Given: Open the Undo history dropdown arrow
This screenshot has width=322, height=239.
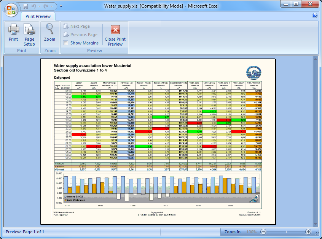Looking at the screenshot, I should click(x=40, y=6).
